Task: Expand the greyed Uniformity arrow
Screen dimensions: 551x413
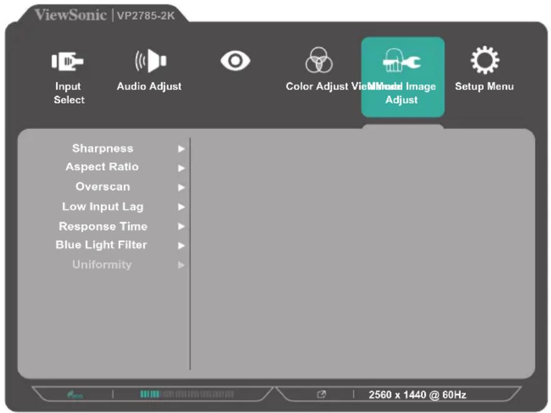Action: (x=182, y=265)
